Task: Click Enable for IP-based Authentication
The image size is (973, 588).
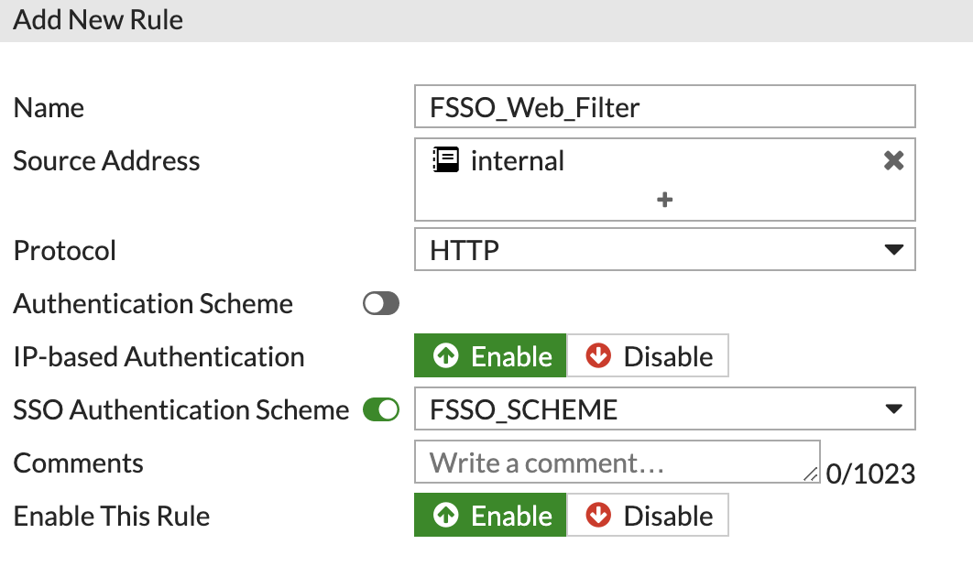Action: coord(489,355)
